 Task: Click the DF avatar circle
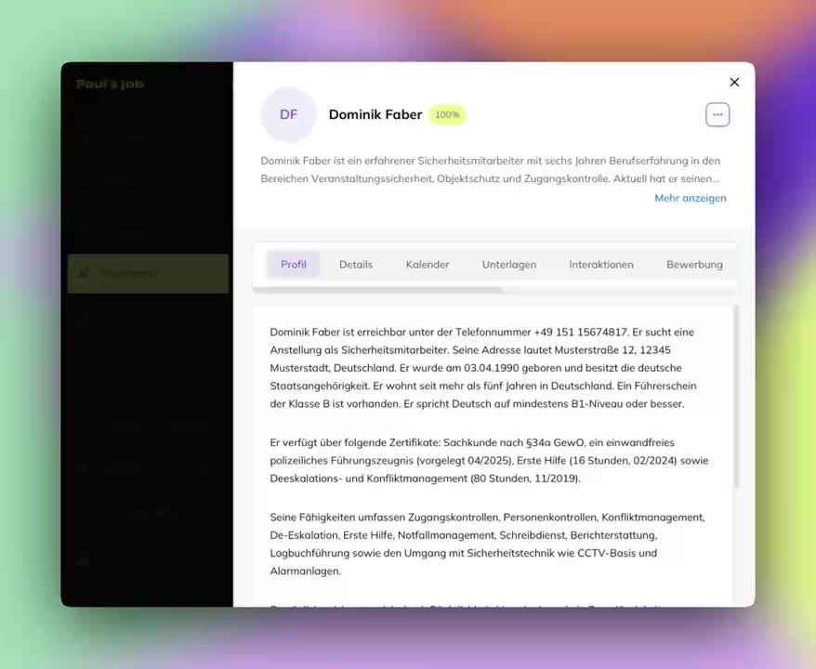[x=288, y=114]
